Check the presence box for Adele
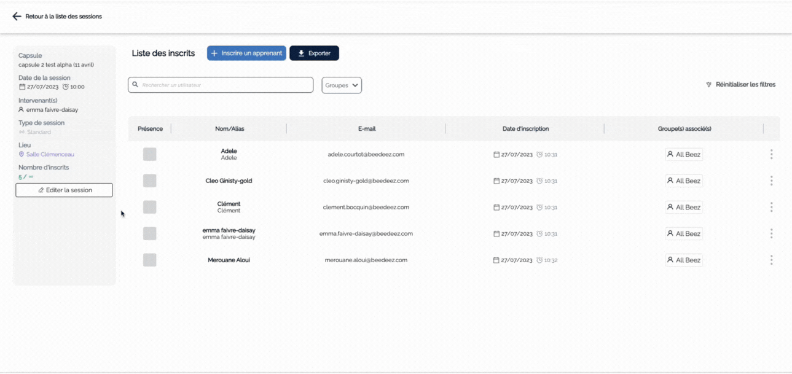The image size is (792, 374). 149,155
